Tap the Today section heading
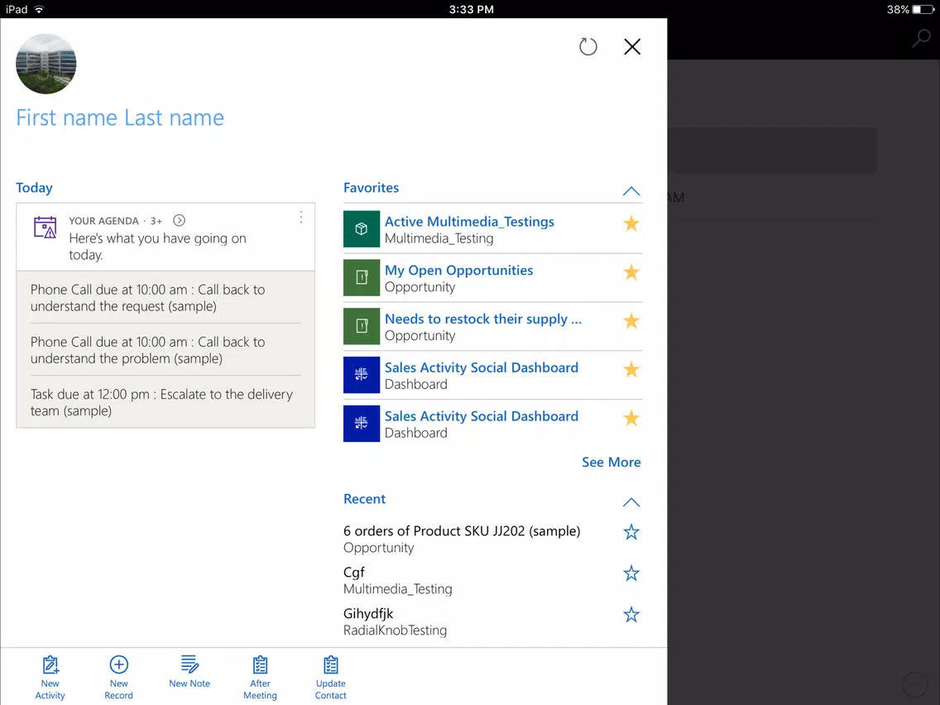 pyautogui.click(x=34, y=188)
